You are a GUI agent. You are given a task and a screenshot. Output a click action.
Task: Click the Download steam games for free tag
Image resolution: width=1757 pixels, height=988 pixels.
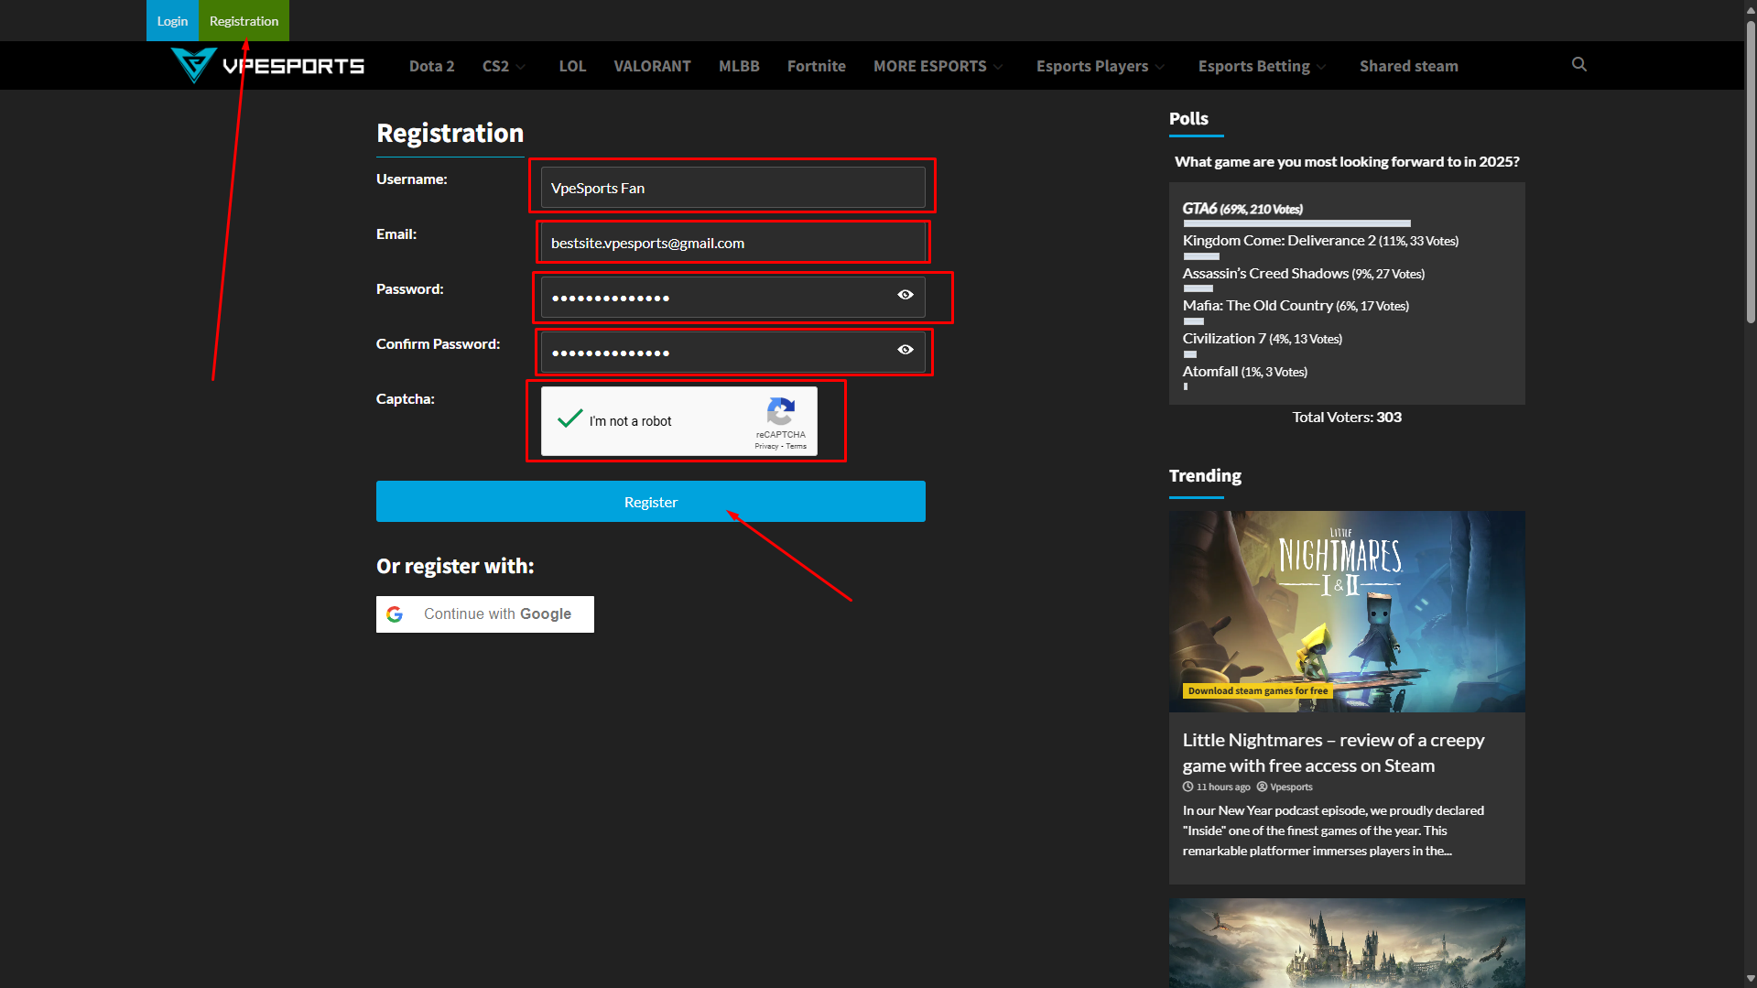[x=1257, y=691]
